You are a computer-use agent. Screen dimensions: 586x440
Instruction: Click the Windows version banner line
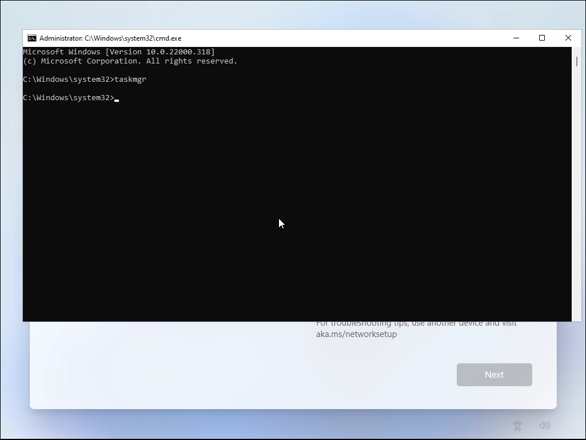(118, 51)
